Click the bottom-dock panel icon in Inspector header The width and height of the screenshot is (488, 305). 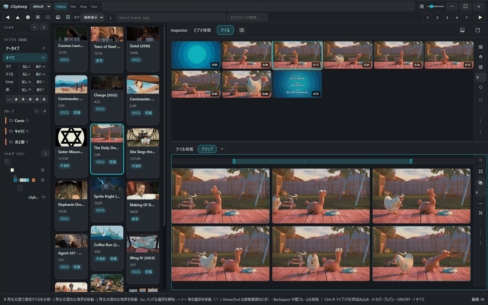462,30
